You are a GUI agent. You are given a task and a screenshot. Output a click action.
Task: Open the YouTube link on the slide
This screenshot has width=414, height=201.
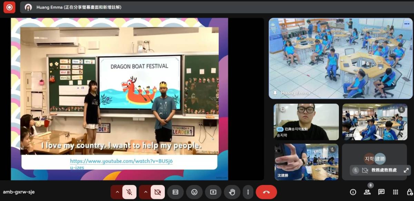coord(121,164)
